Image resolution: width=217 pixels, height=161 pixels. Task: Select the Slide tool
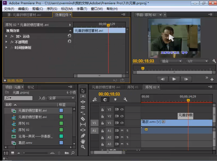pyautogui.click(x=83, y=130)
